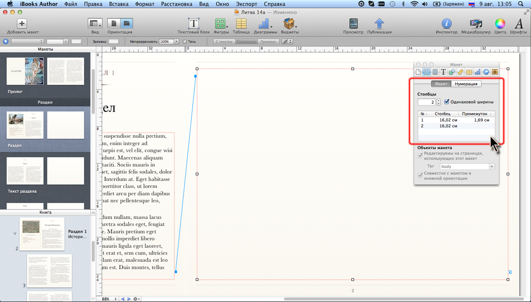Open the text wrap style dropdown

pyautogui.click(x=287, y=42)
